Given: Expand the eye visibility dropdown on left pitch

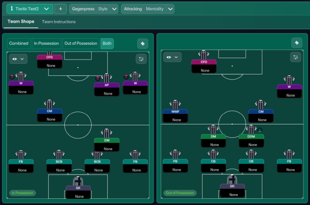Looking at the screenshot, I should pyautogui.click(x=18, y=59).
